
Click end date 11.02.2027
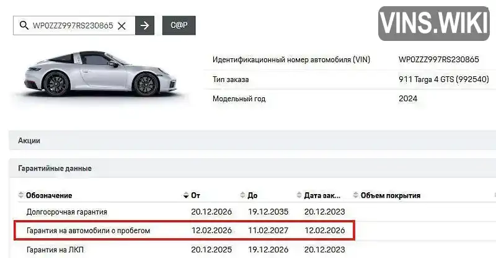268,231
